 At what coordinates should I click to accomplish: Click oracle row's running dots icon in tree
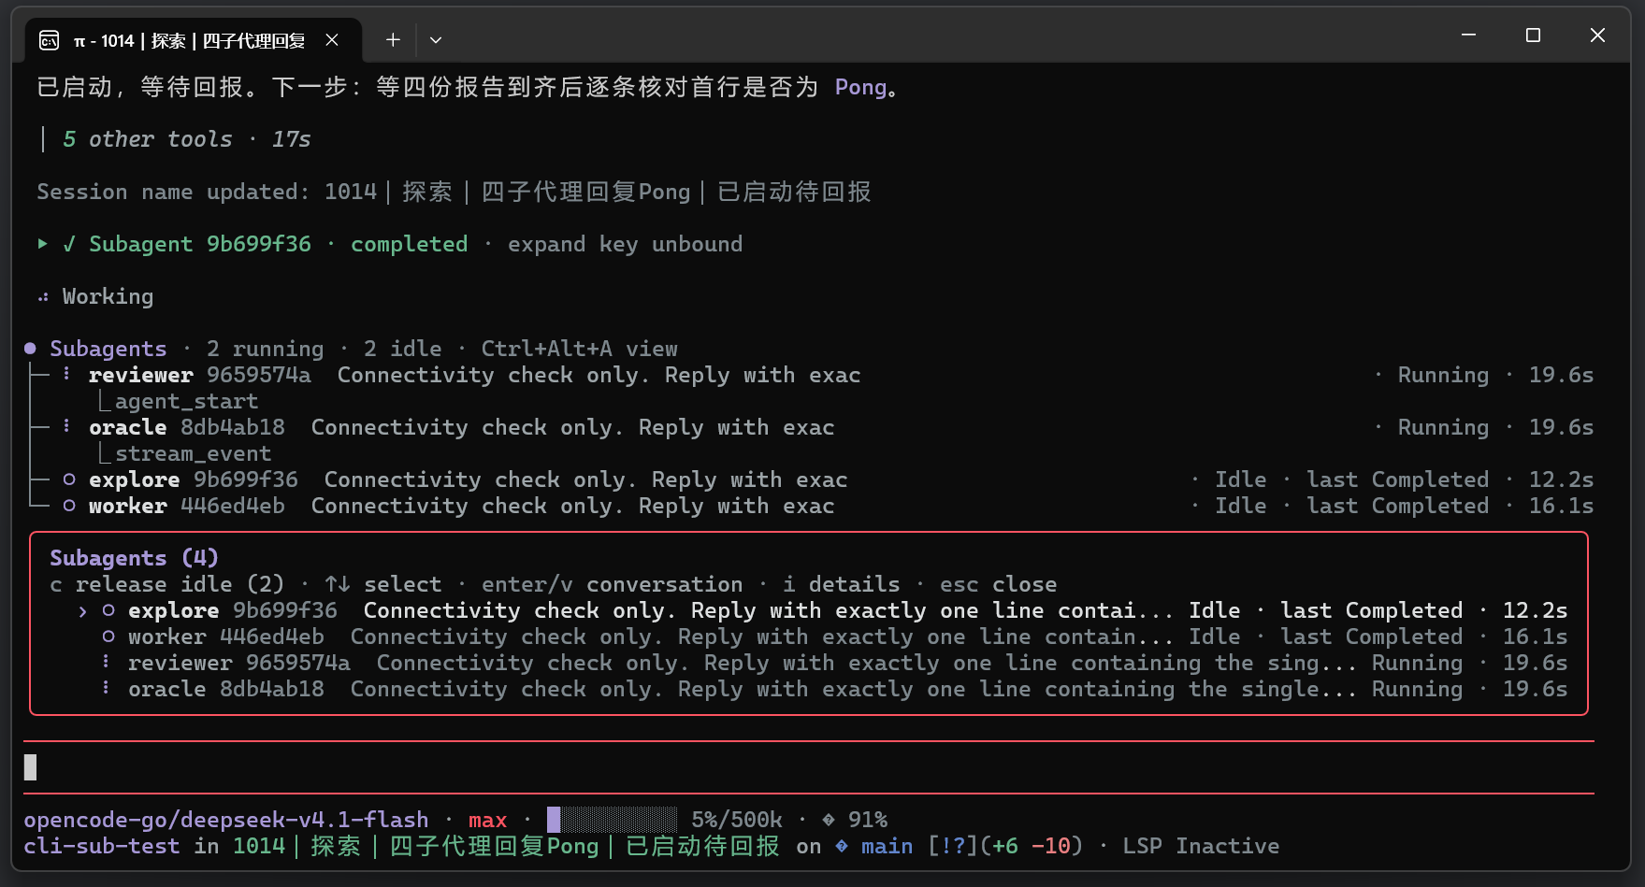pos(66,426)
